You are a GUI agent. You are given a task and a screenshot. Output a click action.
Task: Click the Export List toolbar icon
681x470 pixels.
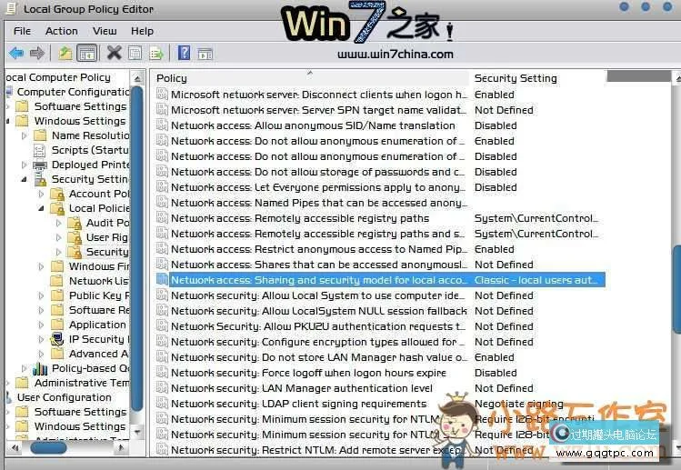(x=155, y=54)
